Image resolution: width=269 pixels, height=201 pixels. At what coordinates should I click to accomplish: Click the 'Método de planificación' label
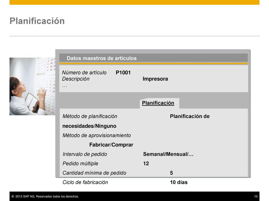coord(90,116)
